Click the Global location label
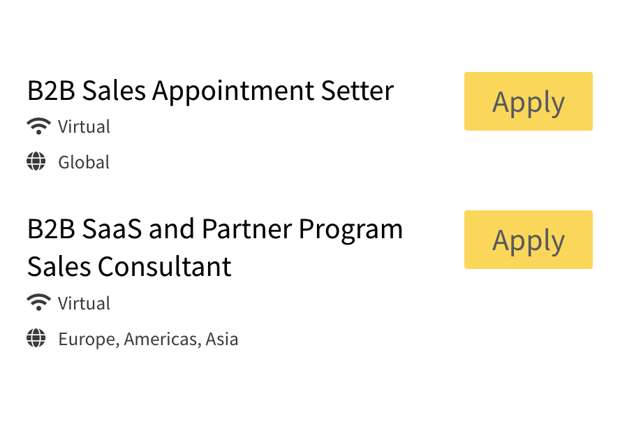Screen dimensions: 634x422 pyautogui.click(x=84, y=163)
